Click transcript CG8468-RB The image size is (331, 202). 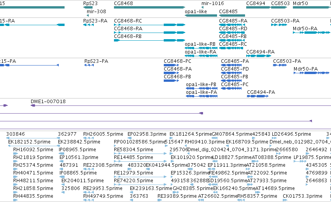(128, 36)
